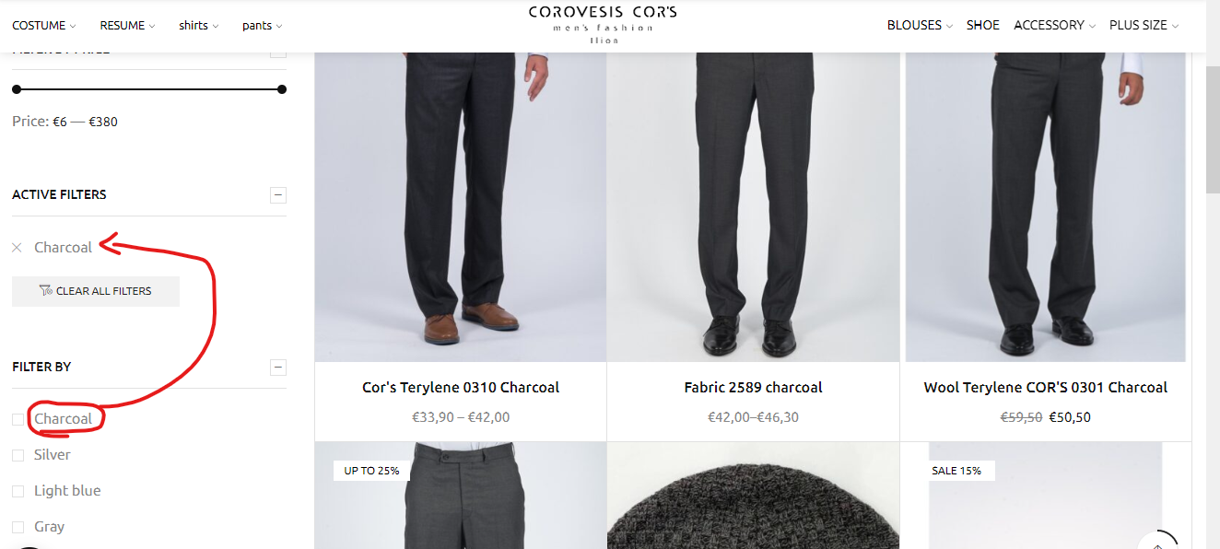Click the scroll-to-top arrow icon
This screenshot has height=549, width=1220.
[1157, 543]
